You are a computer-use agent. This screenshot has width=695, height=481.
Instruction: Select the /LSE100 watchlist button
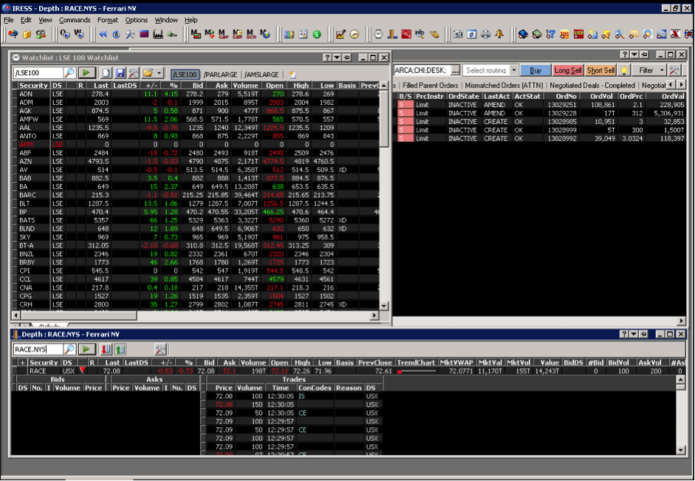click(x=185, y=75)
